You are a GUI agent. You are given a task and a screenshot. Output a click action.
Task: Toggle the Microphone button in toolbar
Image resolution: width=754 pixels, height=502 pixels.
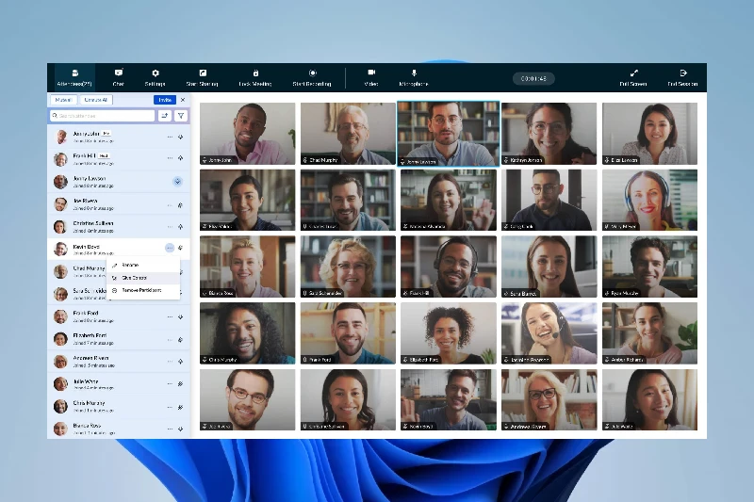(414, 77)
